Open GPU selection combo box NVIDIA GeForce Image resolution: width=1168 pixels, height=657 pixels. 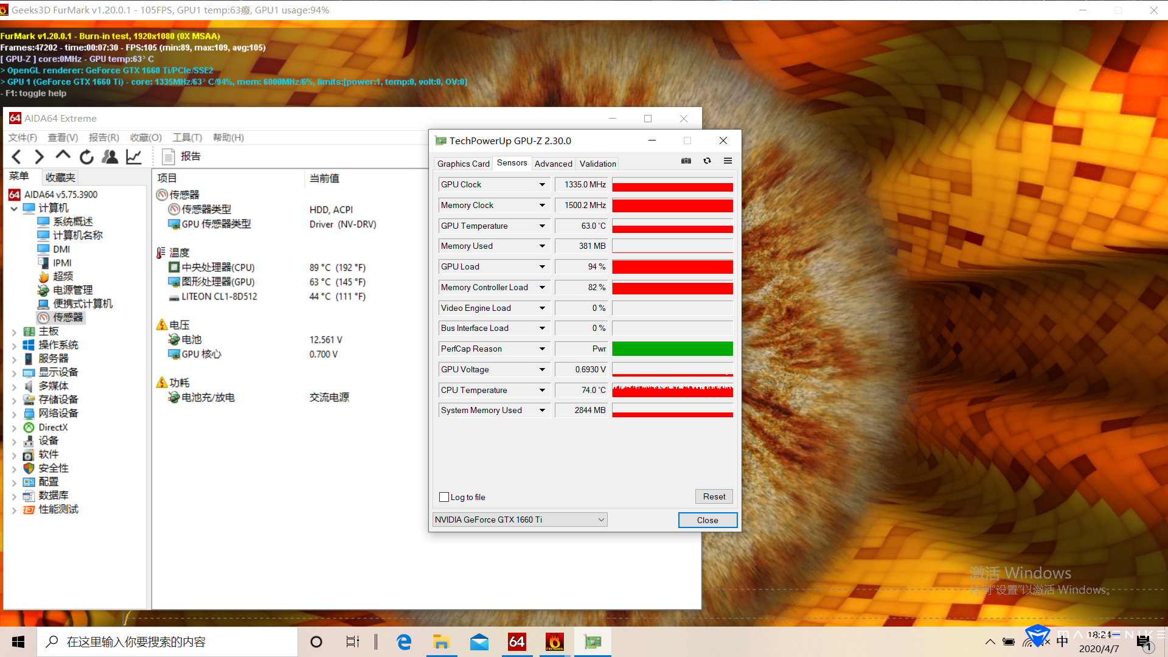click(x=520, y=520)
